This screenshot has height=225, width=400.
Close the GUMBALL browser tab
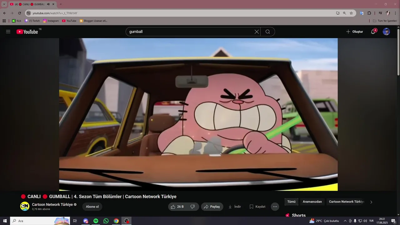(53, 4)
